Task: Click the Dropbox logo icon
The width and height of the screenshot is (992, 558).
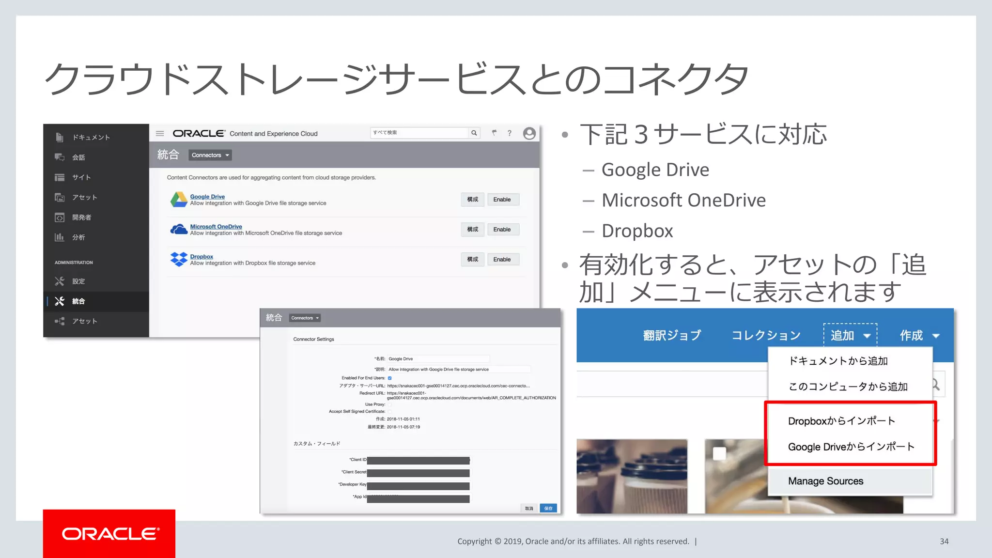Action: click(x=179, y=259)
